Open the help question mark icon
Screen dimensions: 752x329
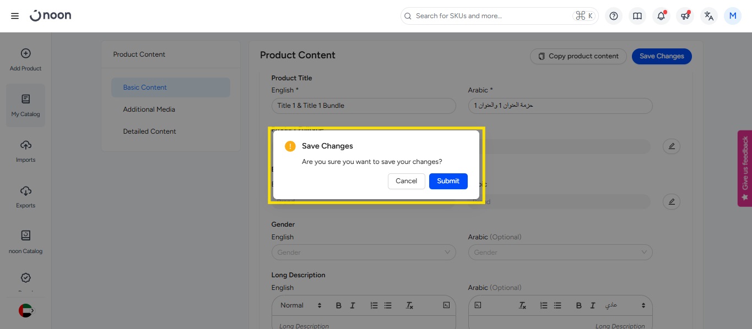point(614,16)
